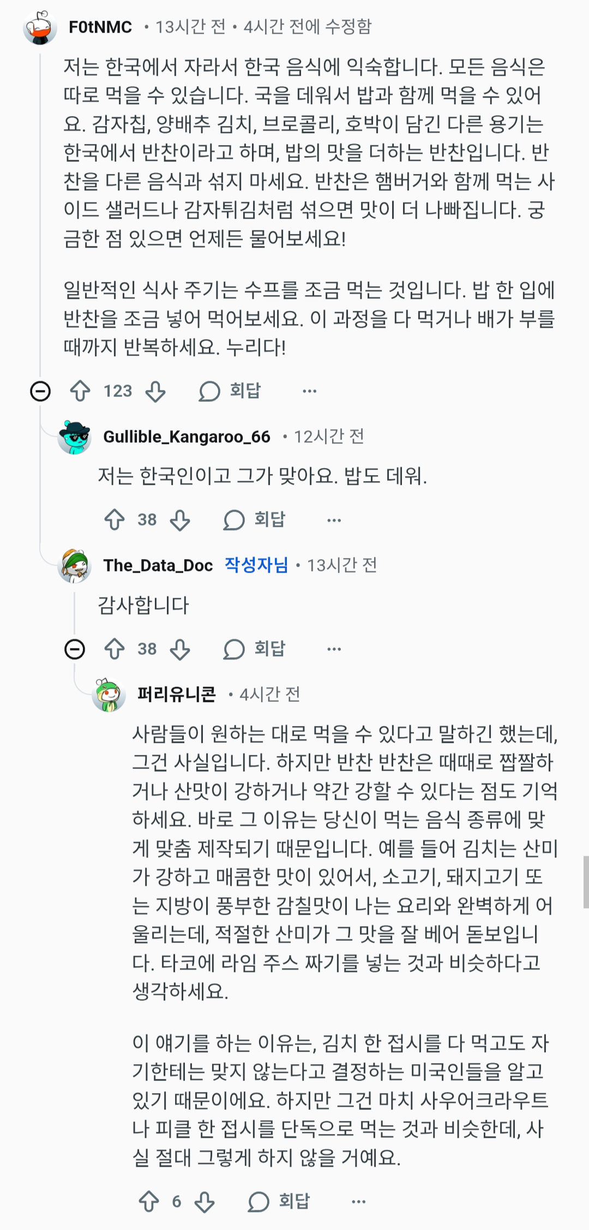
Task: Downvote 퍼리유니콘's comment
Action: [x=205, y=1202]
